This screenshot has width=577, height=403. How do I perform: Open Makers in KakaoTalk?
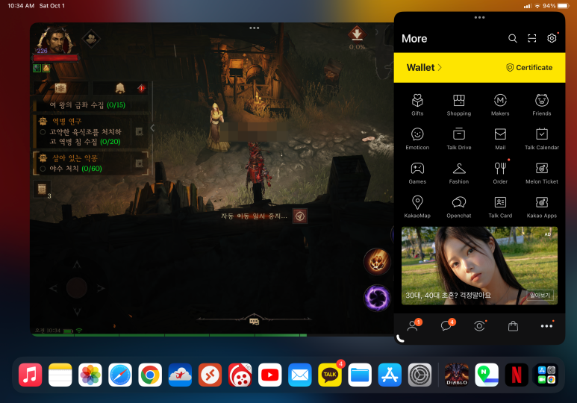click(x=500, y=104)
